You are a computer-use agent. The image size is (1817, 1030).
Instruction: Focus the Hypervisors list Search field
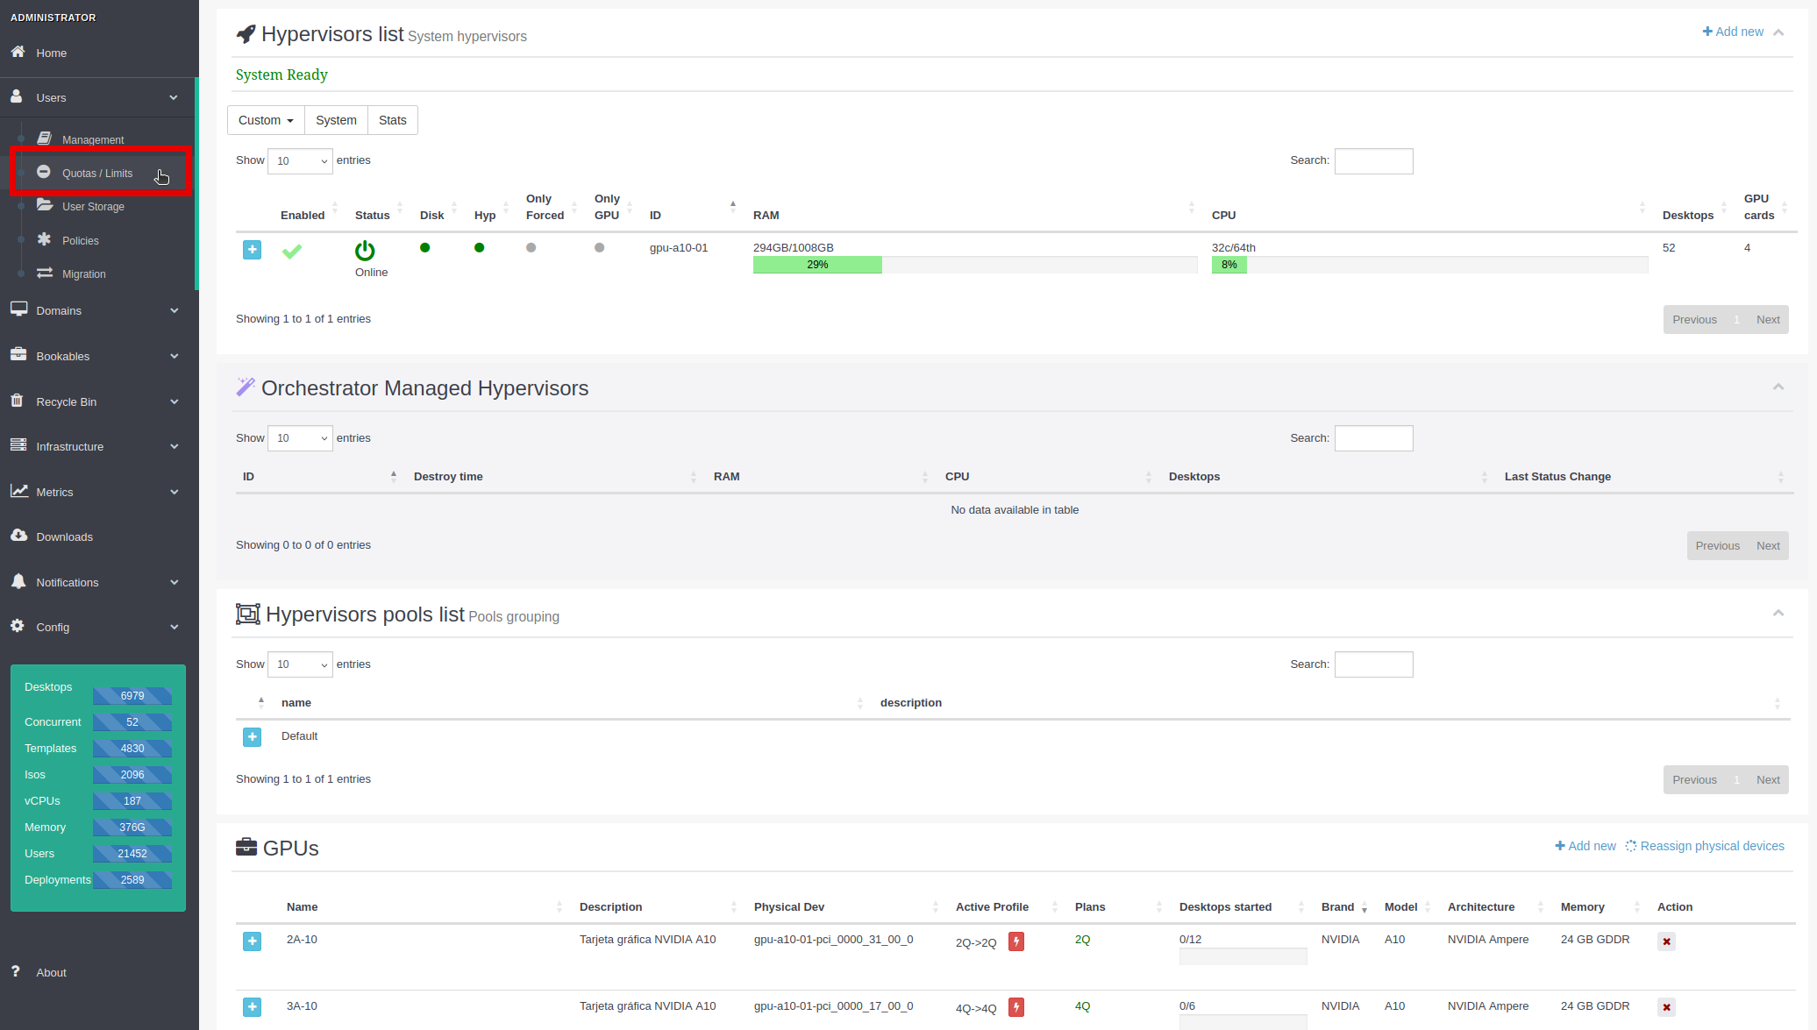pyautogui.click(x=1373, y=160)
